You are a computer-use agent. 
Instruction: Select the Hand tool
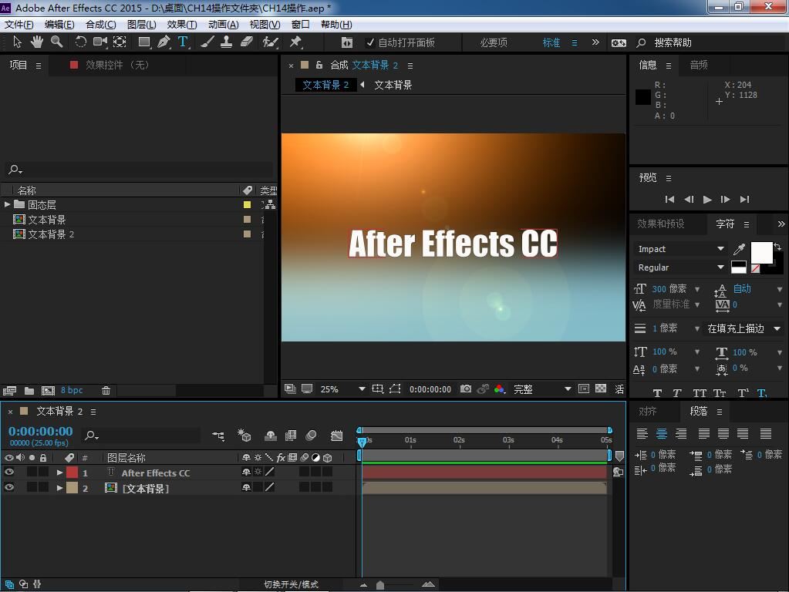(37, 42)
